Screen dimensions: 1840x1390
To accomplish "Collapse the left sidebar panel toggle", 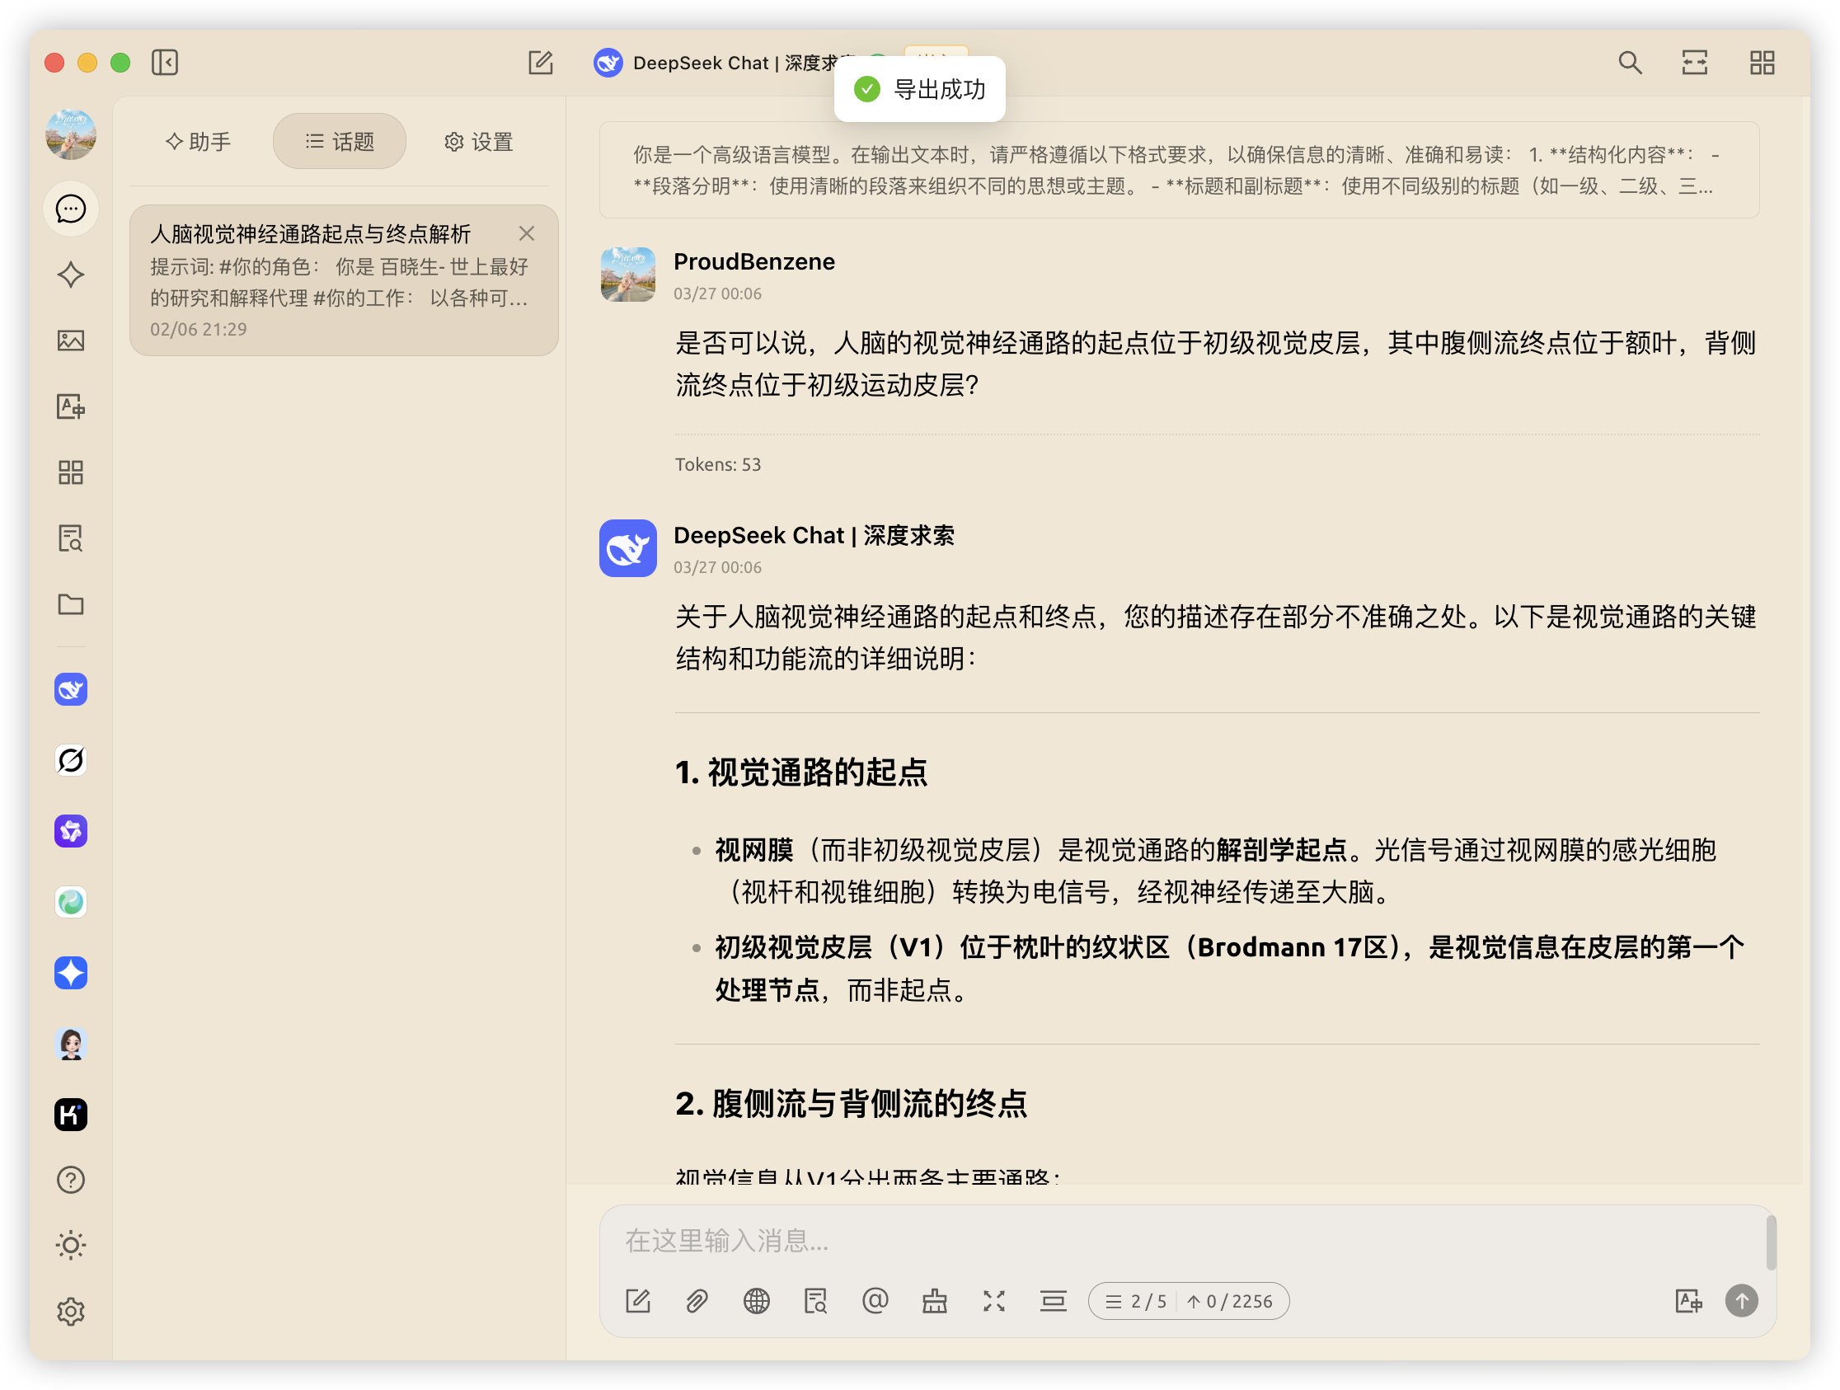I will (x=165, y=63).
